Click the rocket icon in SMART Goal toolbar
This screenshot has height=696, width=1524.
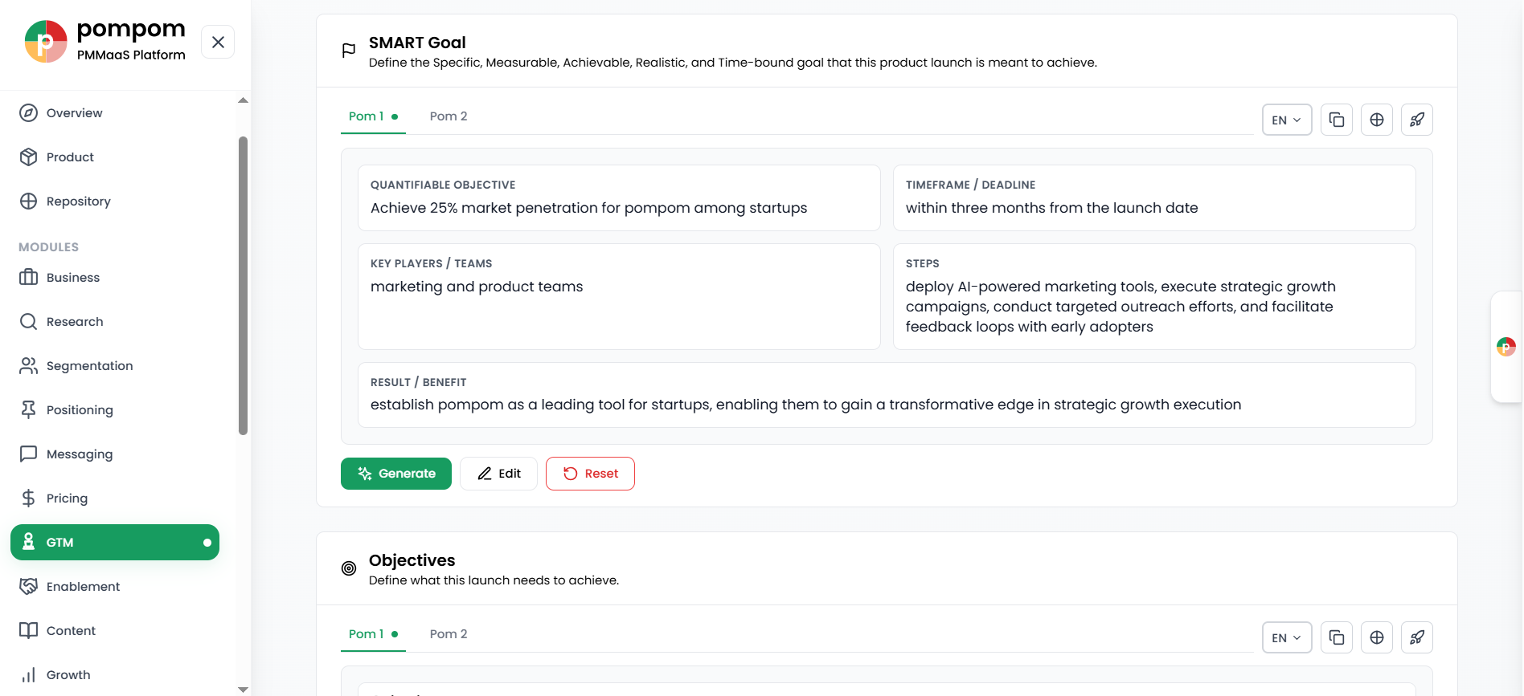tap(1417, 120)
